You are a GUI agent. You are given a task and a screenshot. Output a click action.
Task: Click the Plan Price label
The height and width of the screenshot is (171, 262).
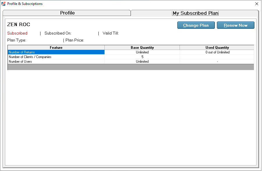point(75,40)
